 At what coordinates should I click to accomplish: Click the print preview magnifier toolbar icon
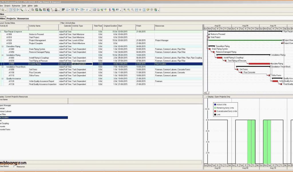pyautogui.click(x=3, y=10)
